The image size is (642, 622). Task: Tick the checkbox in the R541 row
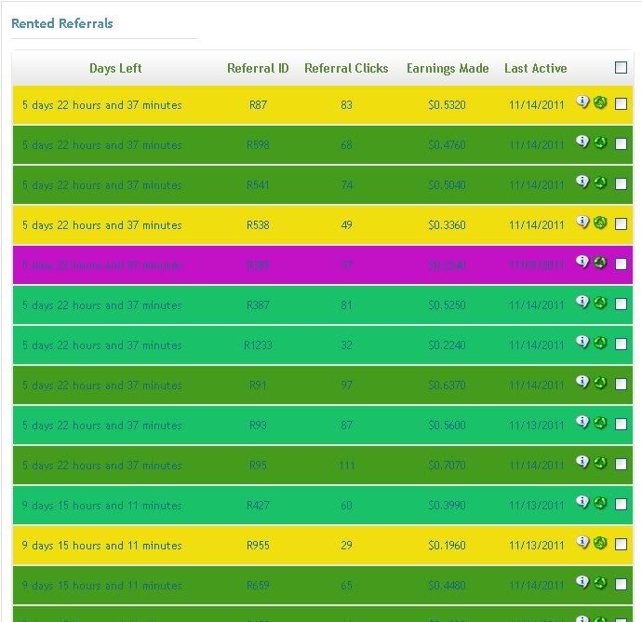point(621,184)
